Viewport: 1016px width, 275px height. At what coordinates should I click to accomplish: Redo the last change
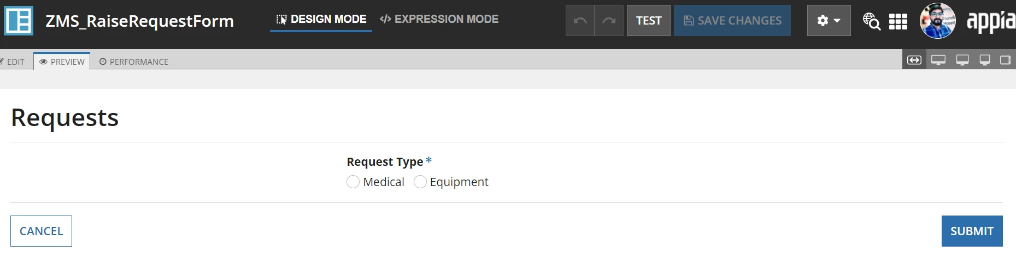tap(609, 21)
